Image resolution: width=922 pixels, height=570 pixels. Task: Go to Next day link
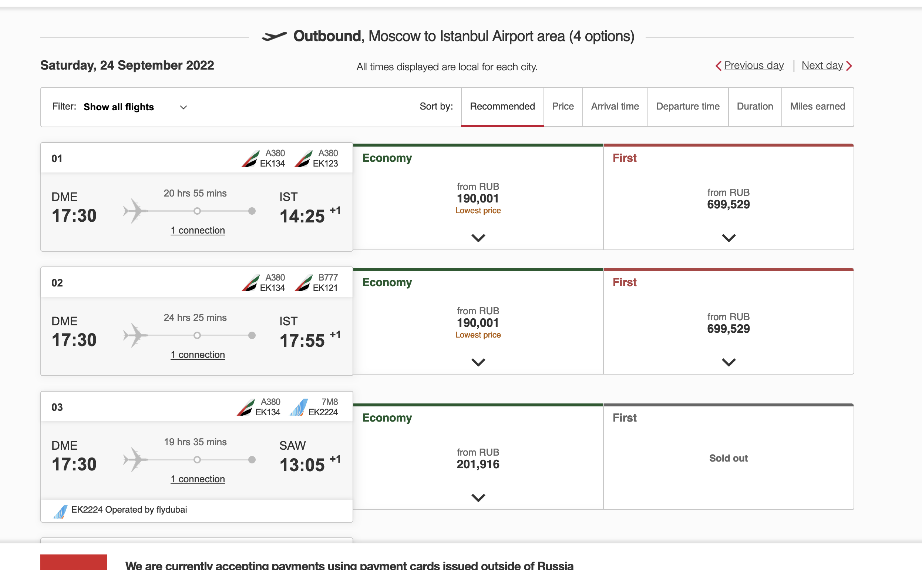point(822,66)
